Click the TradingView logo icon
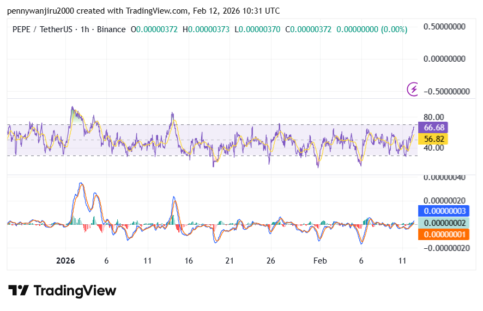The width and height of the screenshot is (483, 311). point(18,291)
